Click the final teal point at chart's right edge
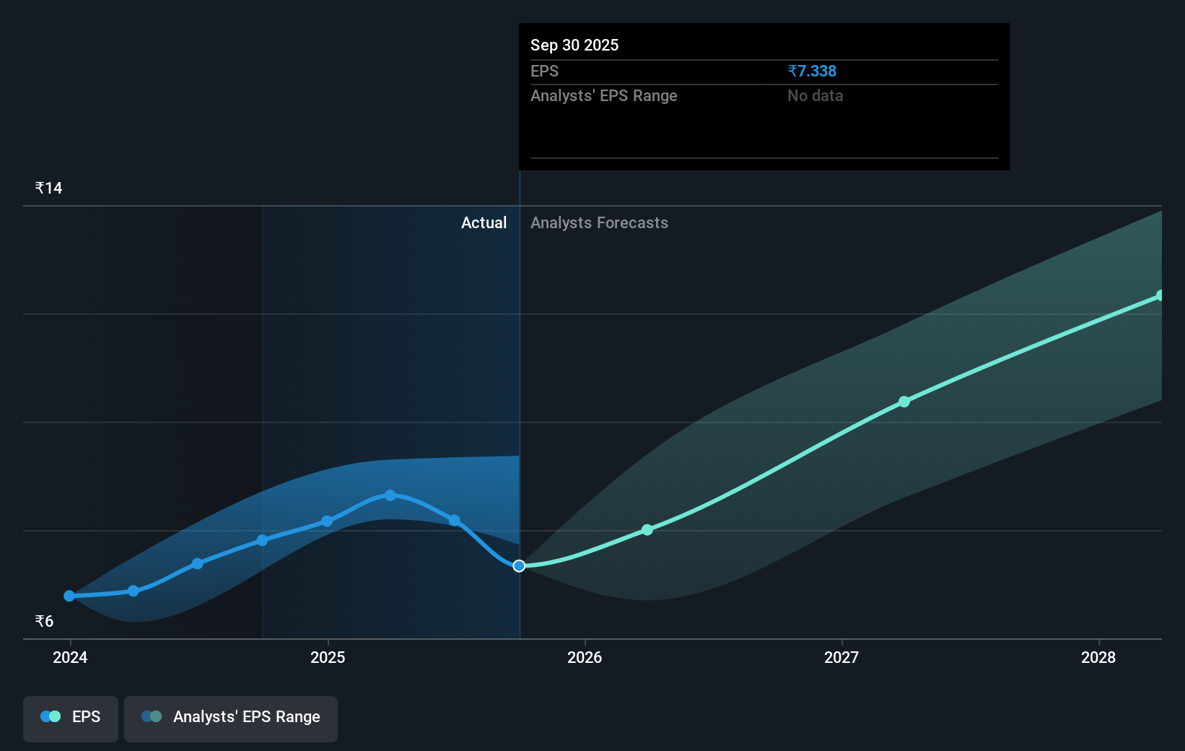Screen dimensions: 1185x751 point(1160,295)
